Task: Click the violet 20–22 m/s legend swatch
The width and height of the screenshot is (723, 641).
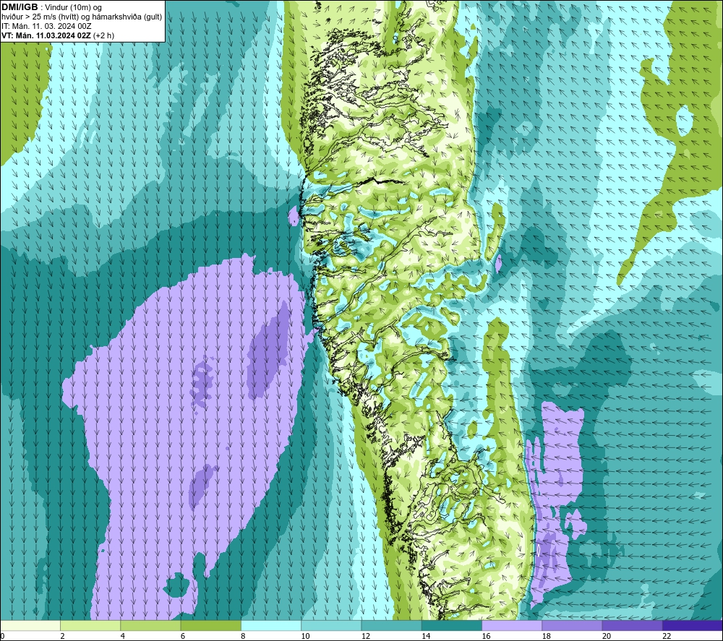Action: coord(632,625)
